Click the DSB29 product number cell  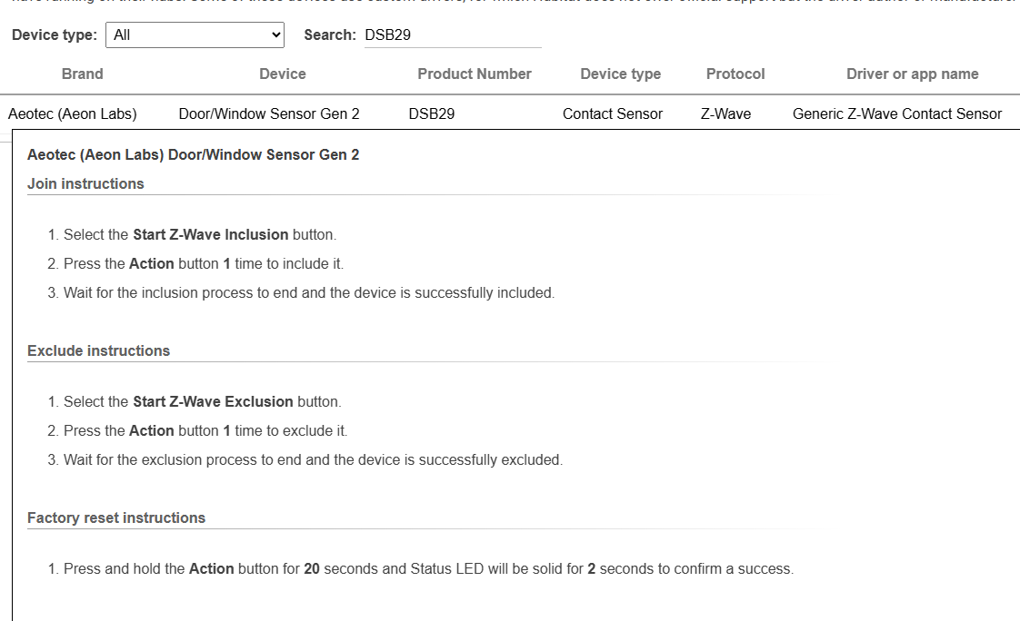[x=432, y=114]
